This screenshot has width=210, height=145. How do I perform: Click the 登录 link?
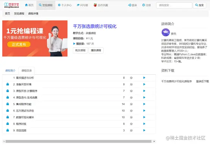tap(133, 5)
